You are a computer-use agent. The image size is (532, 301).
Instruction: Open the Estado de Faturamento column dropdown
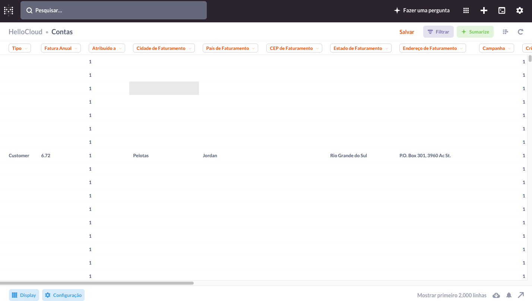[361, 48]
